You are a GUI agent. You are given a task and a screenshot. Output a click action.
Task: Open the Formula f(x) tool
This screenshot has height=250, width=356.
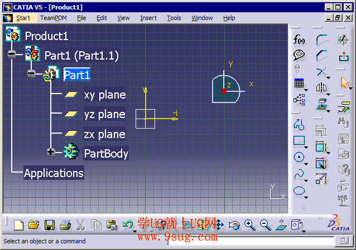(x=299, y=40)
